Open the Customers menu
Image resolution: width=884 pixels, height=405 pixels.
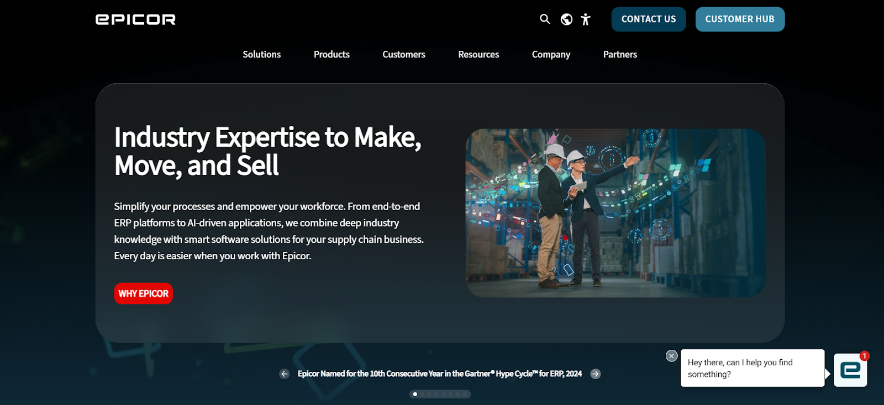[x=404, y=55]
